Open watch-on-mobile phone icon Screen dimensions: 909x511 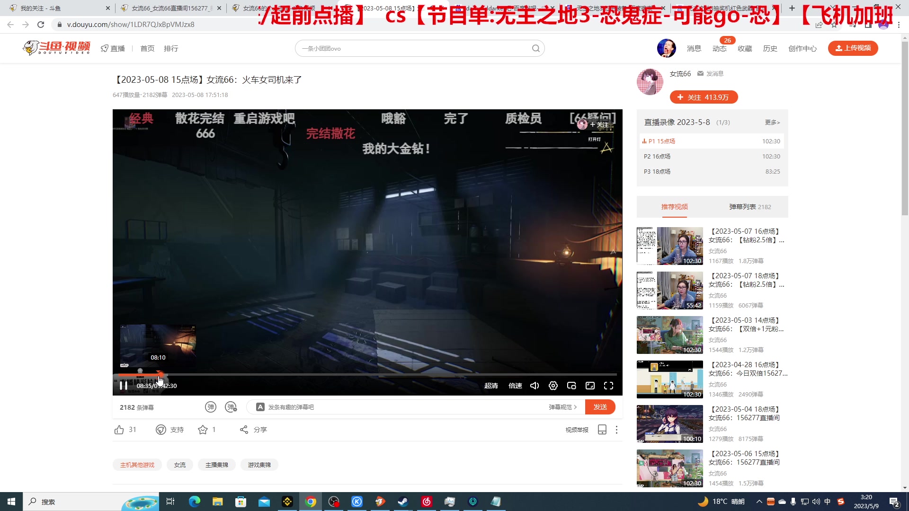tap(602, 430)
